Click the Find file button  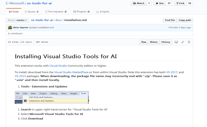[170, 20]
